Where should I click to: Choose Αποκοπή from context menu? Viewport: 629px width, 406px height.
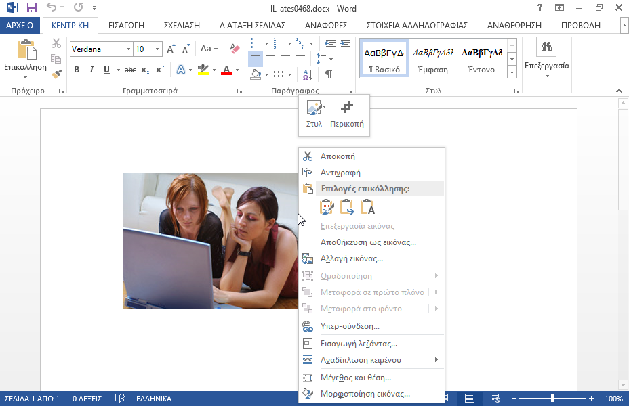pos(372,156)
